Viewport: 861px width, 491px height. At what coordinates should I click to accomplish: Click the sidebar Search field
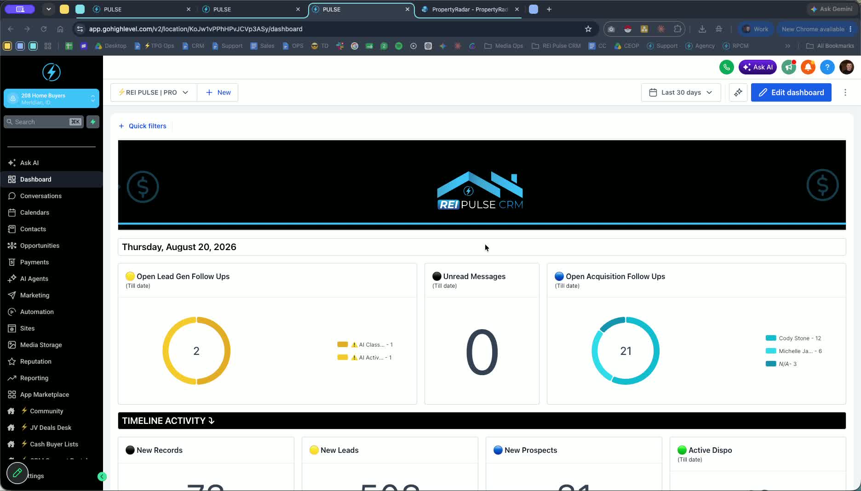click(44, 122)
